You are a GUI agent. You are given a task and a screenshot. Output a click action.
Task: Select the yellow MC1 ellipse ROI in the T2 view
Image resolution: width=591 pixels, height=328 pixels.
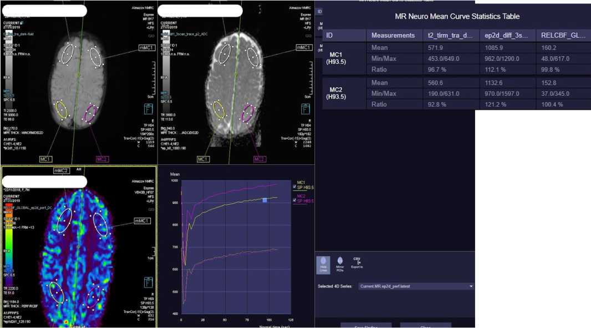pos(61,110)
